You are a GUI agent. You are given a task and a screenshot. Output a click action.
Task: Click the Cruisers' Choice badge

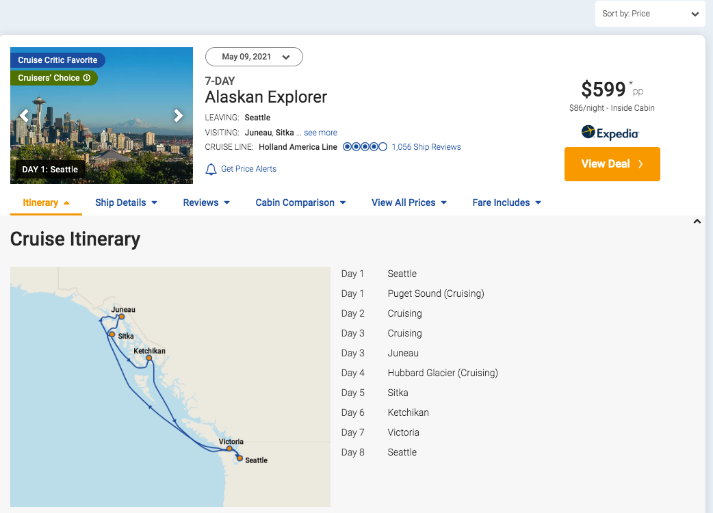(54, 78)
